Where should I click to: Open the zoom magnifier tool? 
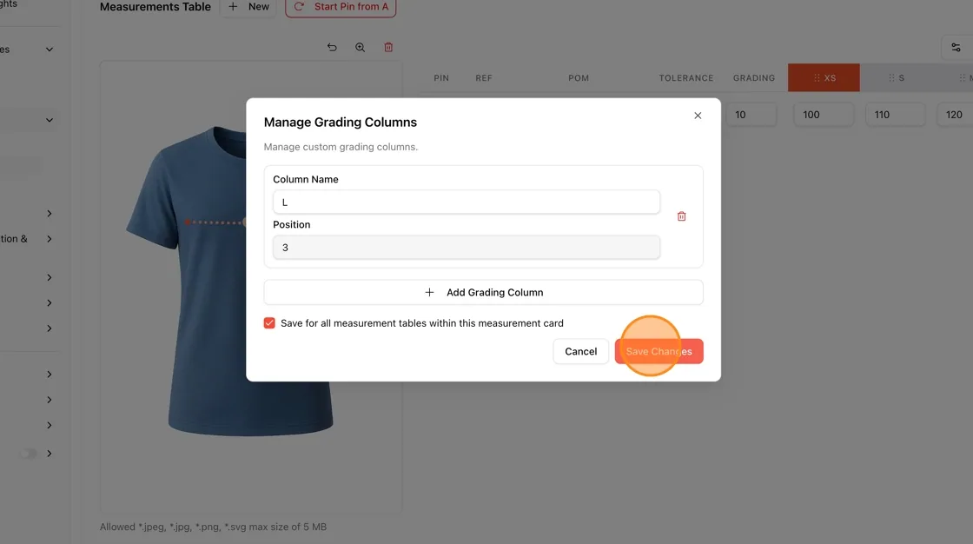pos(360,47)
